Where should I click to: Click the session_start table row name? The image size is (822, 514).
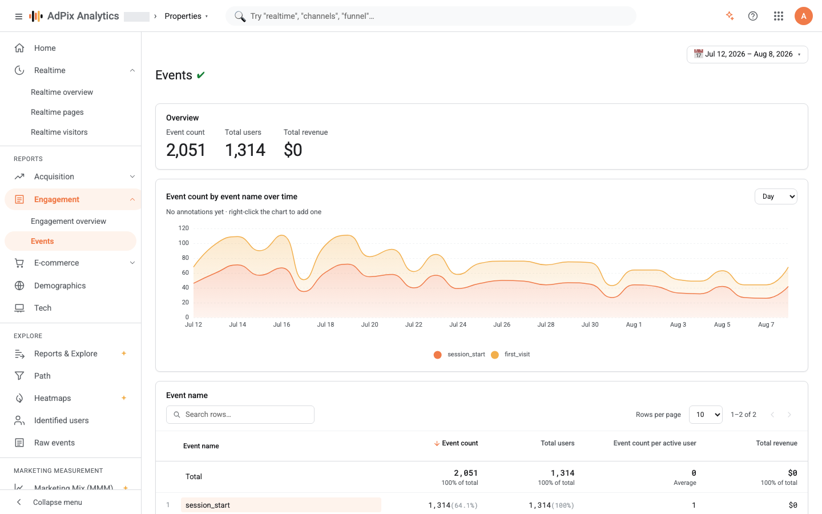pos(208,505)
